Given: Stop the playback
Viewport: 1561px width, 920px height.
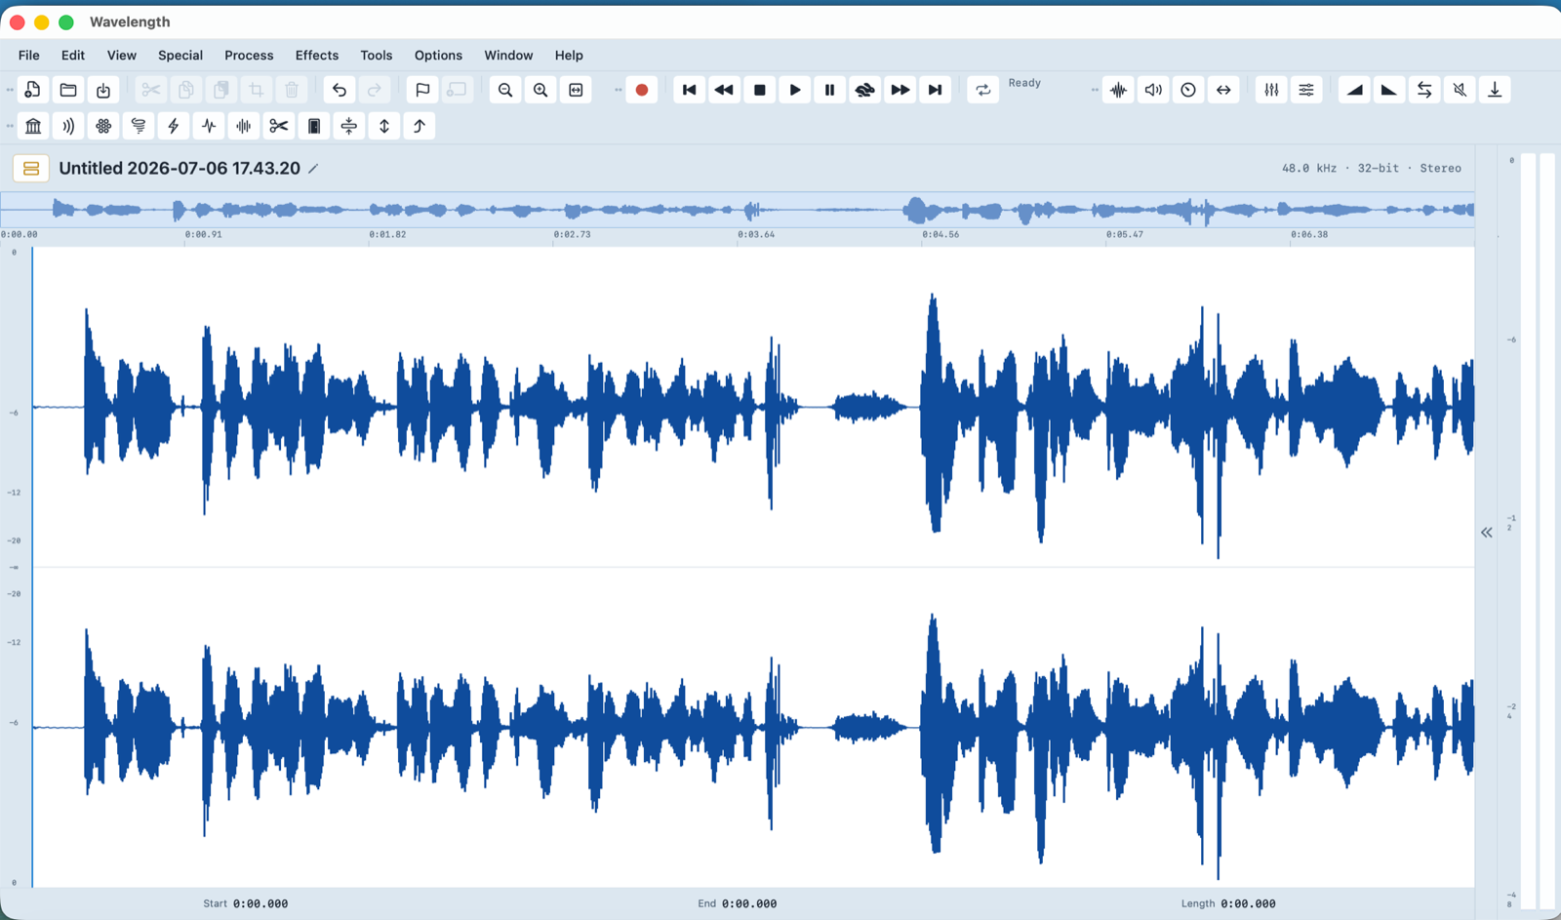Looking at the screenshot, I should coord(760,90).
